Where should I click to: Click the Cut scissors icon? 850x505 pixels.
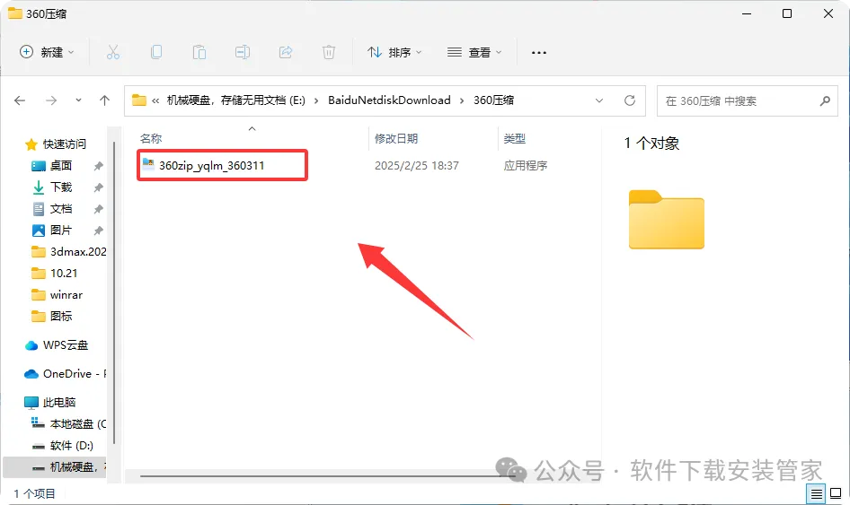click(x=112, y=52)
